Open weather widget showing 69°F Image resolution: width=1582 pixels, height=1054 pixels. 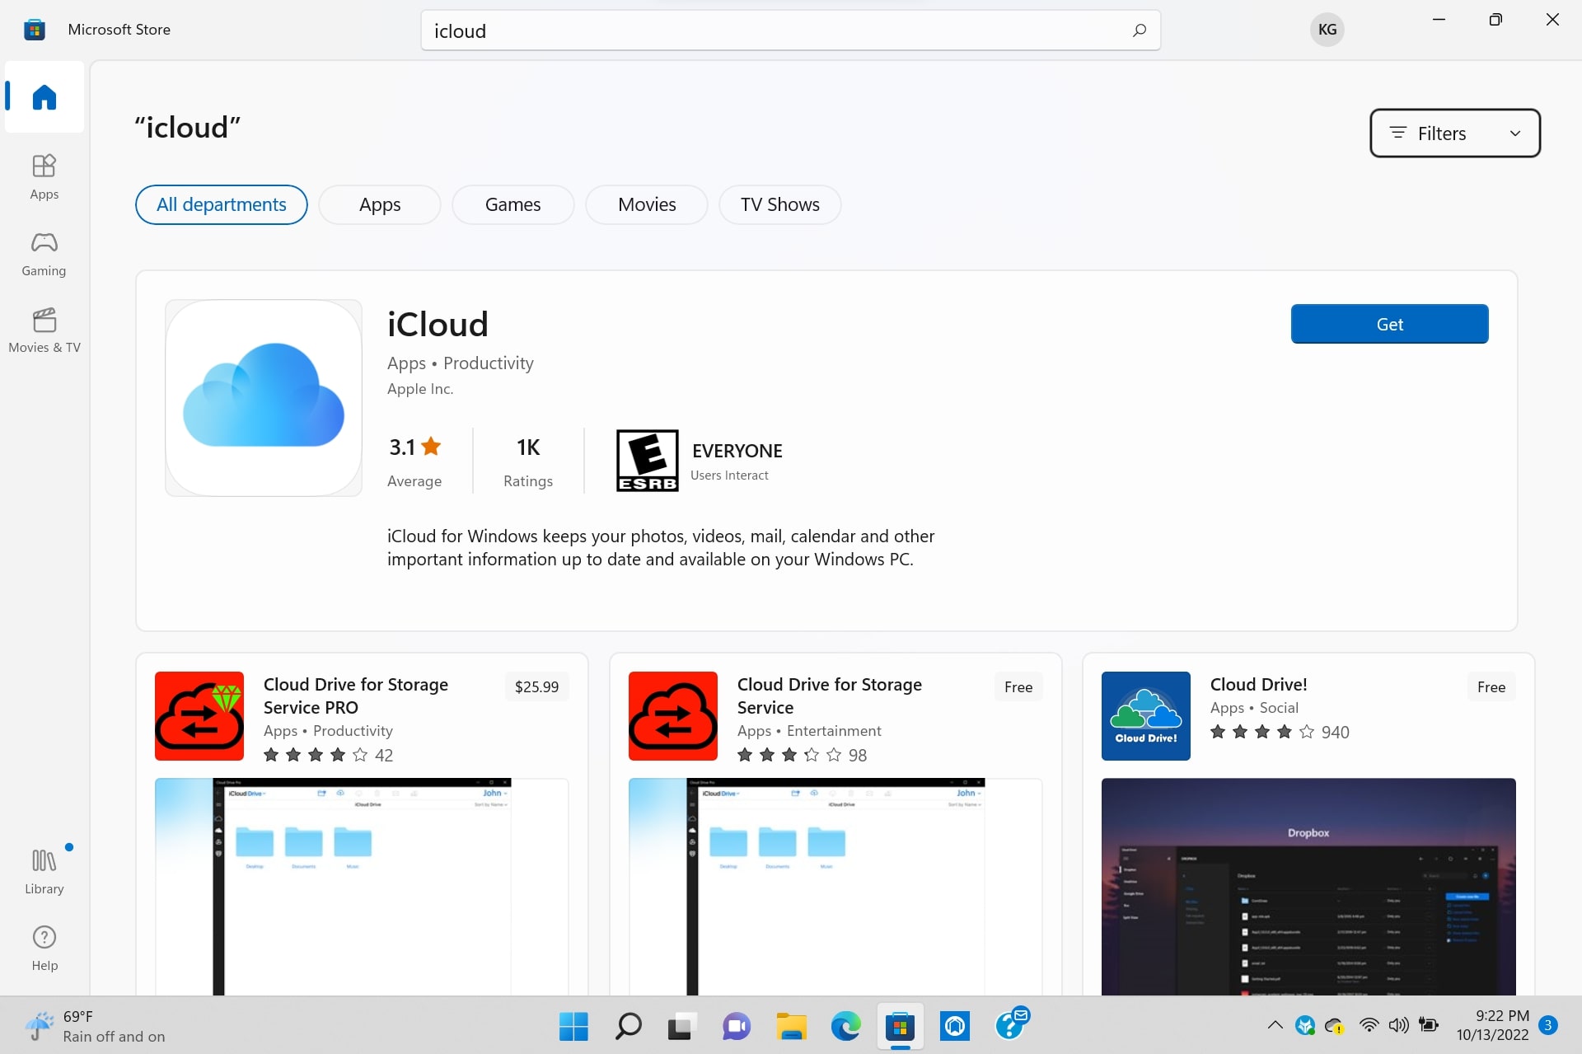coord(95,1026)
